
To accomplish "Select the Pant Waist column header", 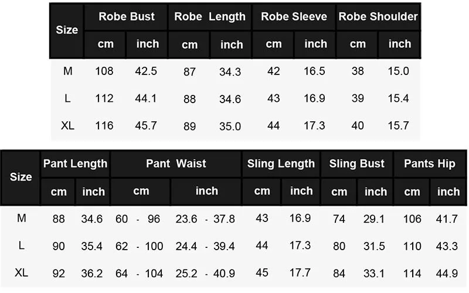I will pyautogui.click(x=176, y=163).
